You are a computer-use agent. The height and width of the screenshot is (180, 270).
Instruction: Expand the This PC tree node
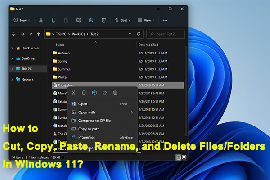tap(12, 69)
